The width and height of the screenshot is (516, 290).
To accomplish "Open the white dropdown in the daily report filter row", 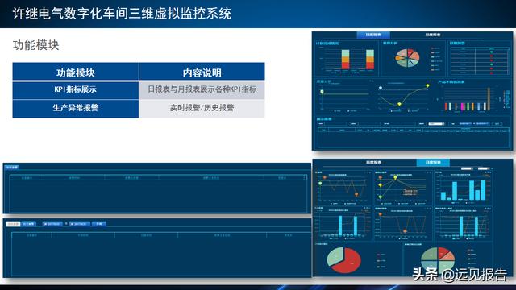I will click(x=436, y=123).
